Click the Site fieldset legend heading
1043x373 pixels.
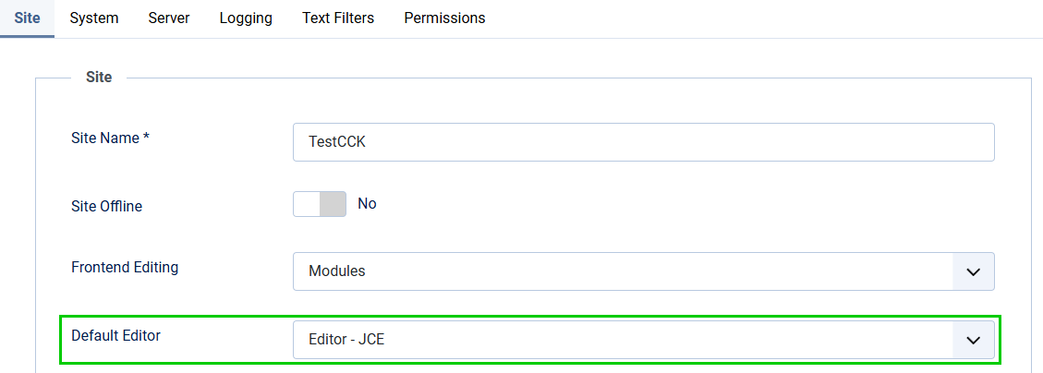click(99, 78)
